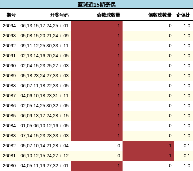Click ratio 0:1 in row 26081

tap(187, 156)
